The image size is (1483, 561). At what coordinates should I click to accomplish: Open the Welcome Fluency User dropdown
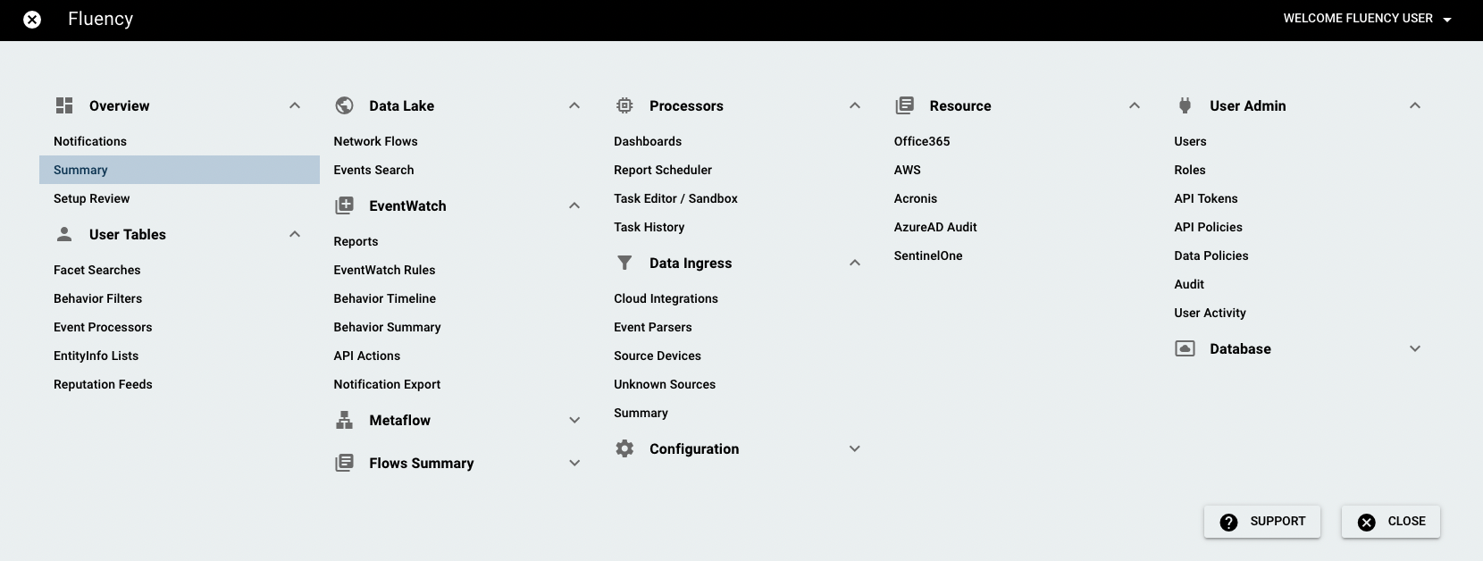pyautogui.click(x=1367, y=19)
